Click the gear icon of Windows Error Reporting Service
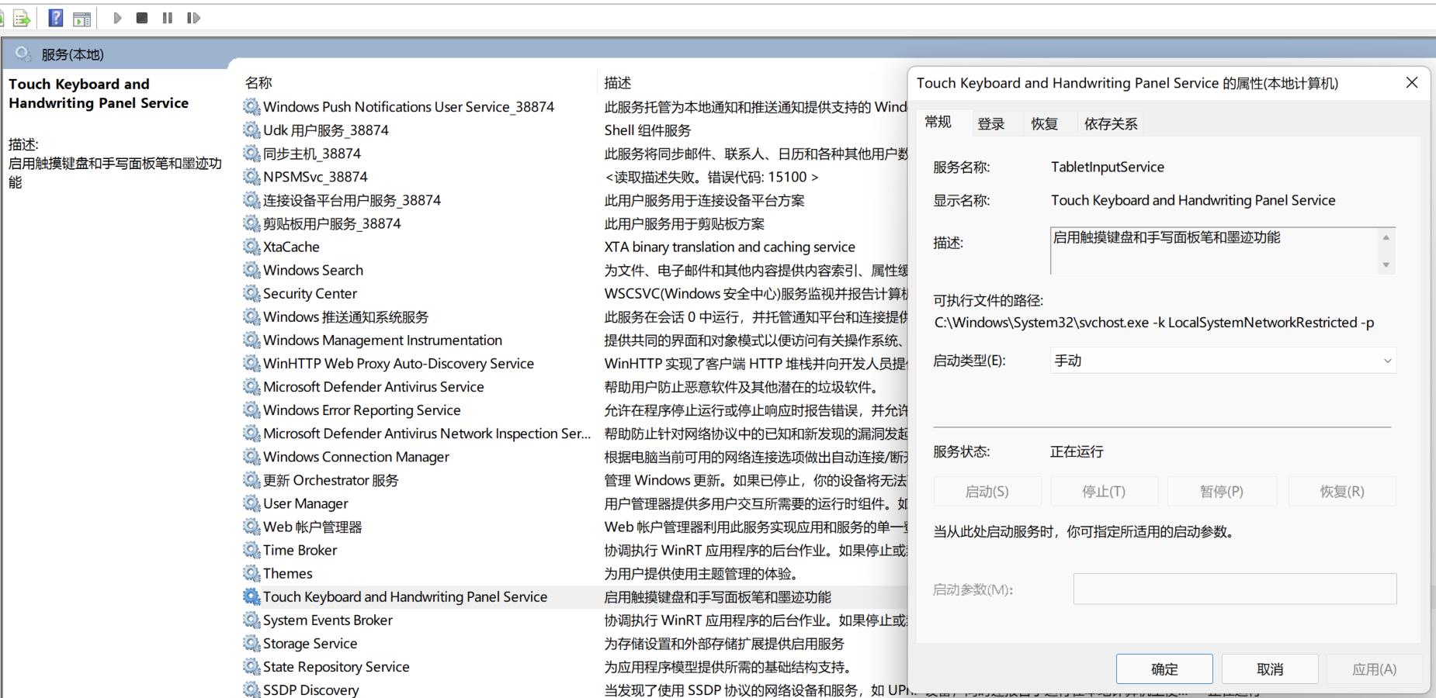The image size is (1436, 698). coord(251,409)
